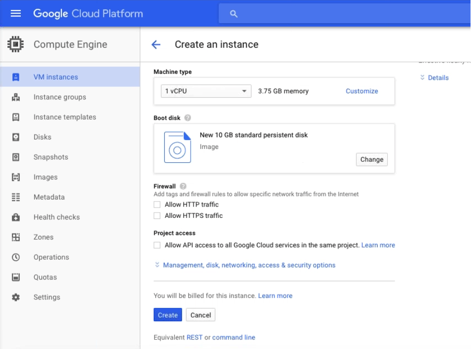The width and height of the screenshot is (471, 349).
Task: Open Instance groups menu item
Action: [x=70, y=97]
